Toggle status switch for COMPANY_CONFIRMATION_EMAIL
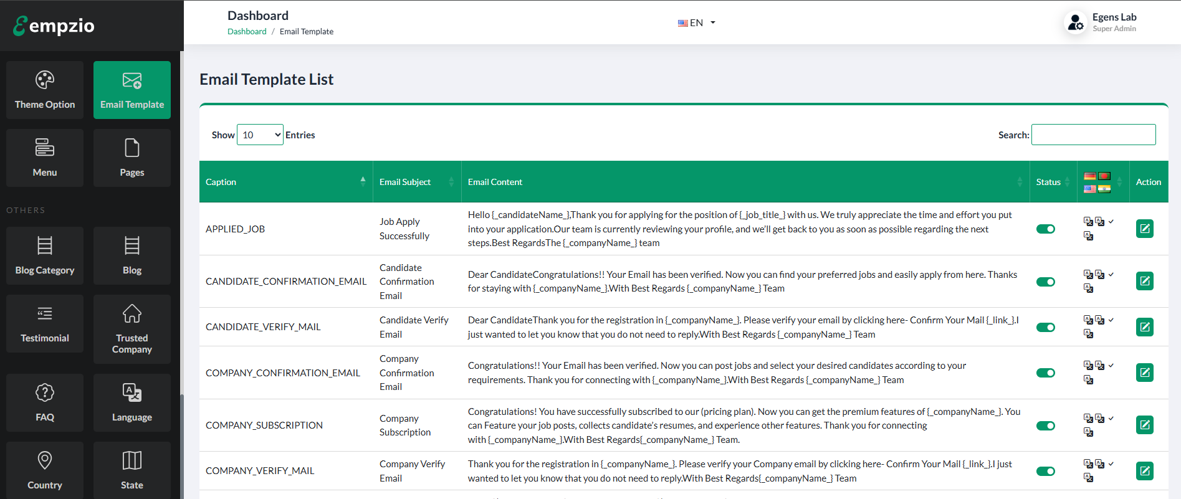The image size is (1181, 499). (1045, 373)
